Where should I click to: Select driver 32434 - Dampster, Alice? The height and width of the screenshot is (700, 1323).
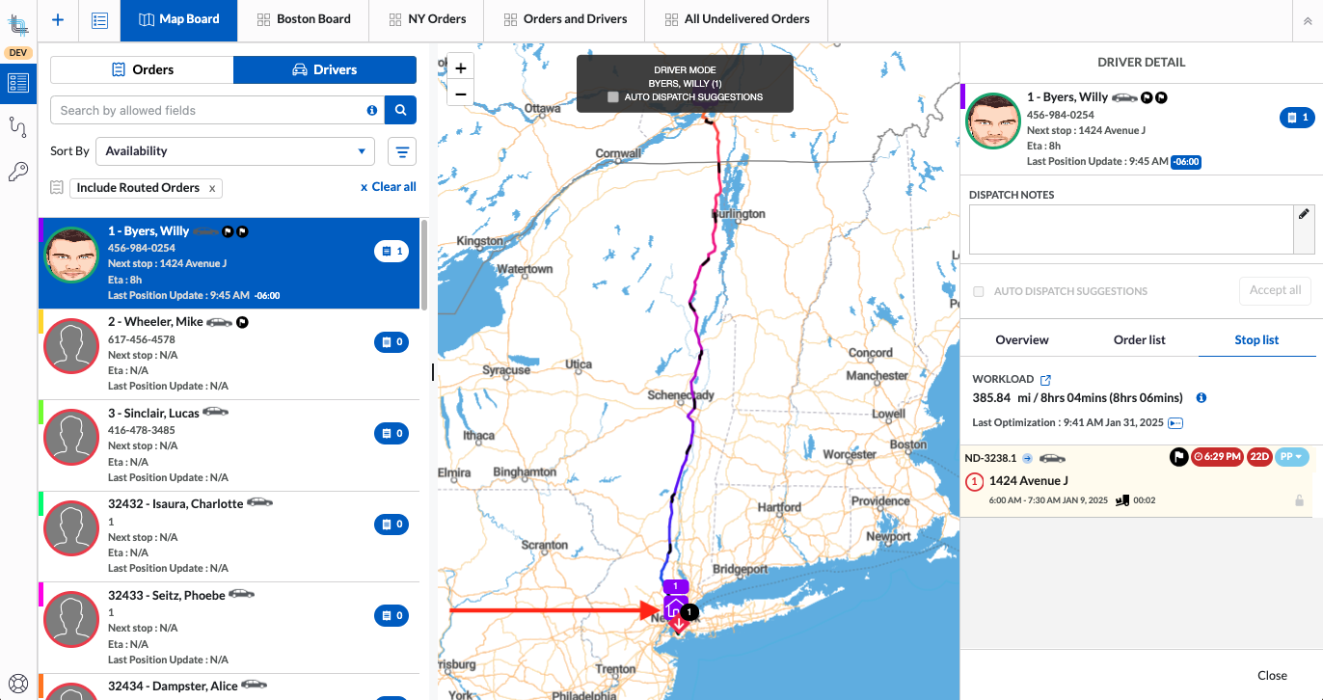[229, 687]
